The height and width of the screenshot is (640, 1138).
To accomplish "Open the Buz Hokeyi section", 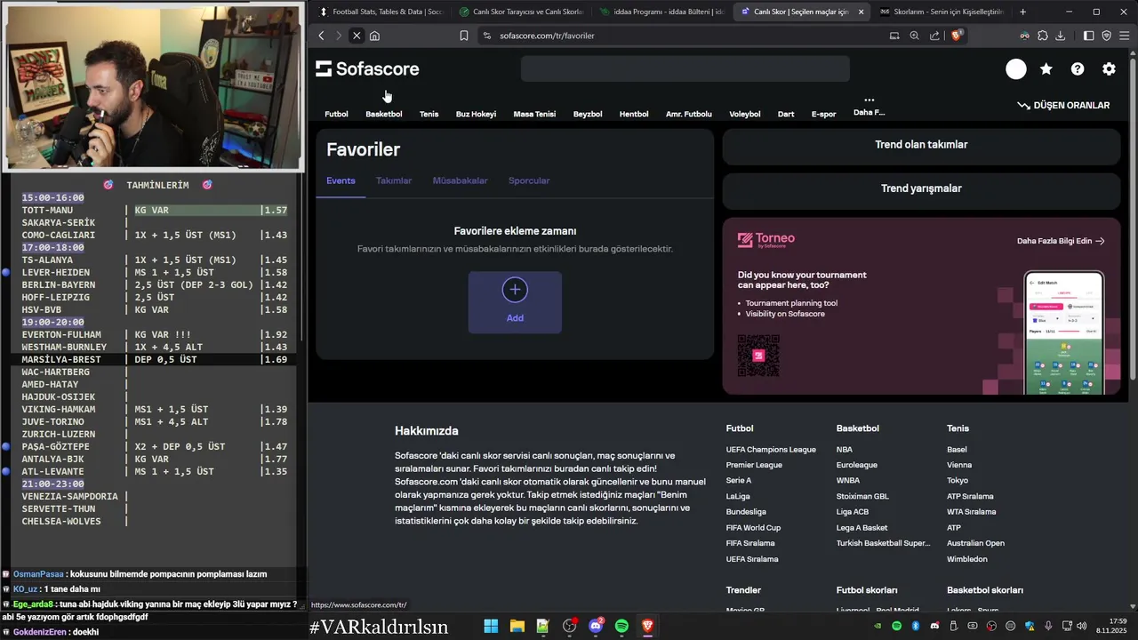I will coord(476,114).
